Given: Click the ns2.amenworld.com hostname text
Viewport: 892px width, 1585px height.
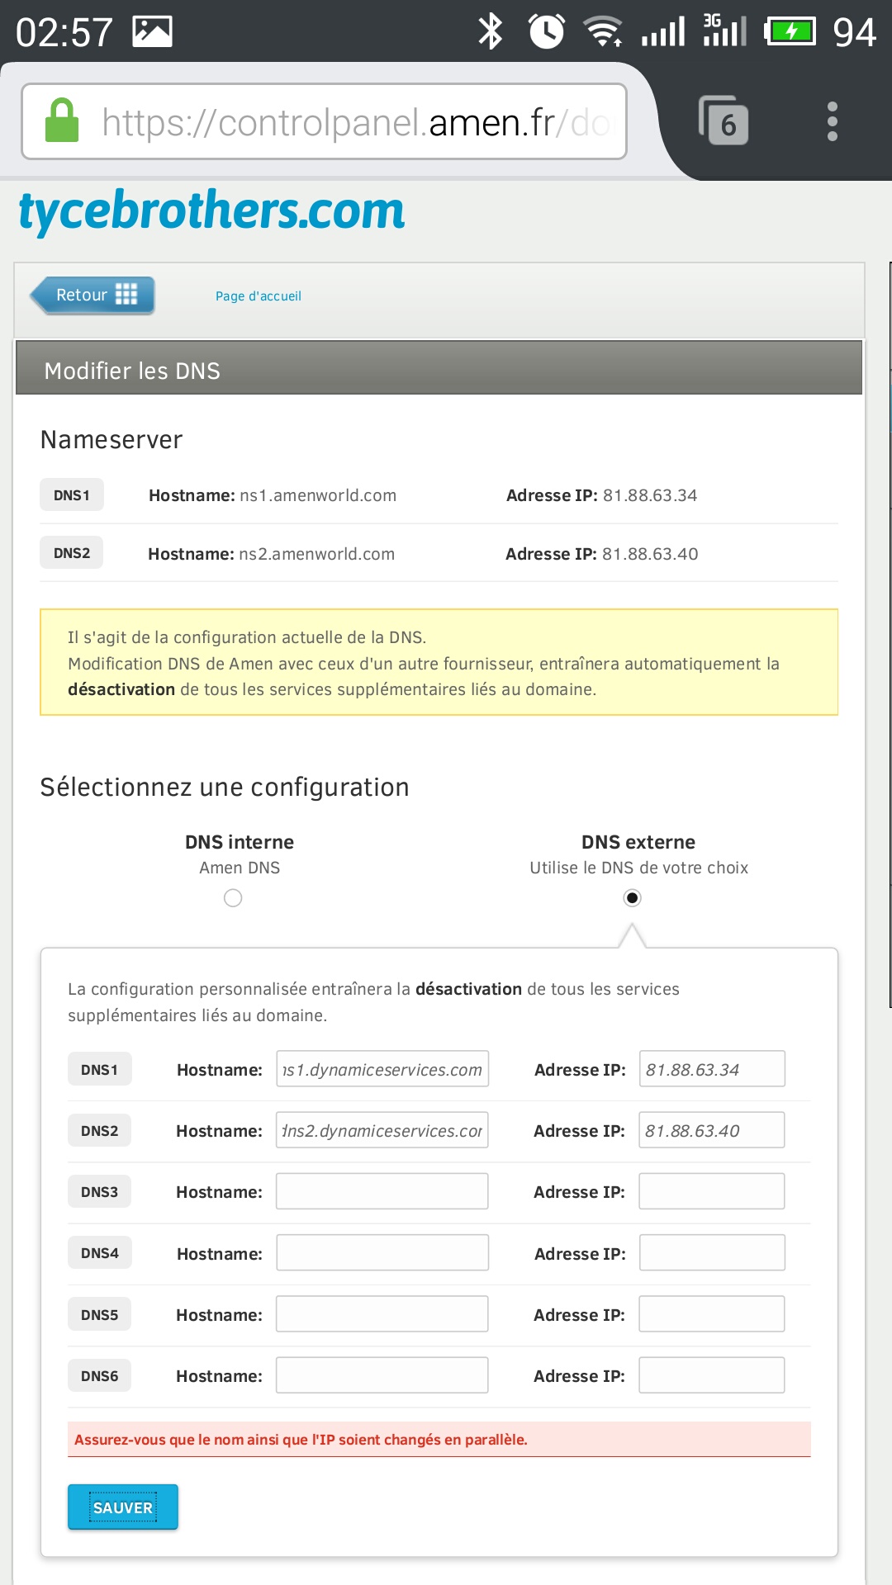Looking at the screenshot, I should (317, 554).
